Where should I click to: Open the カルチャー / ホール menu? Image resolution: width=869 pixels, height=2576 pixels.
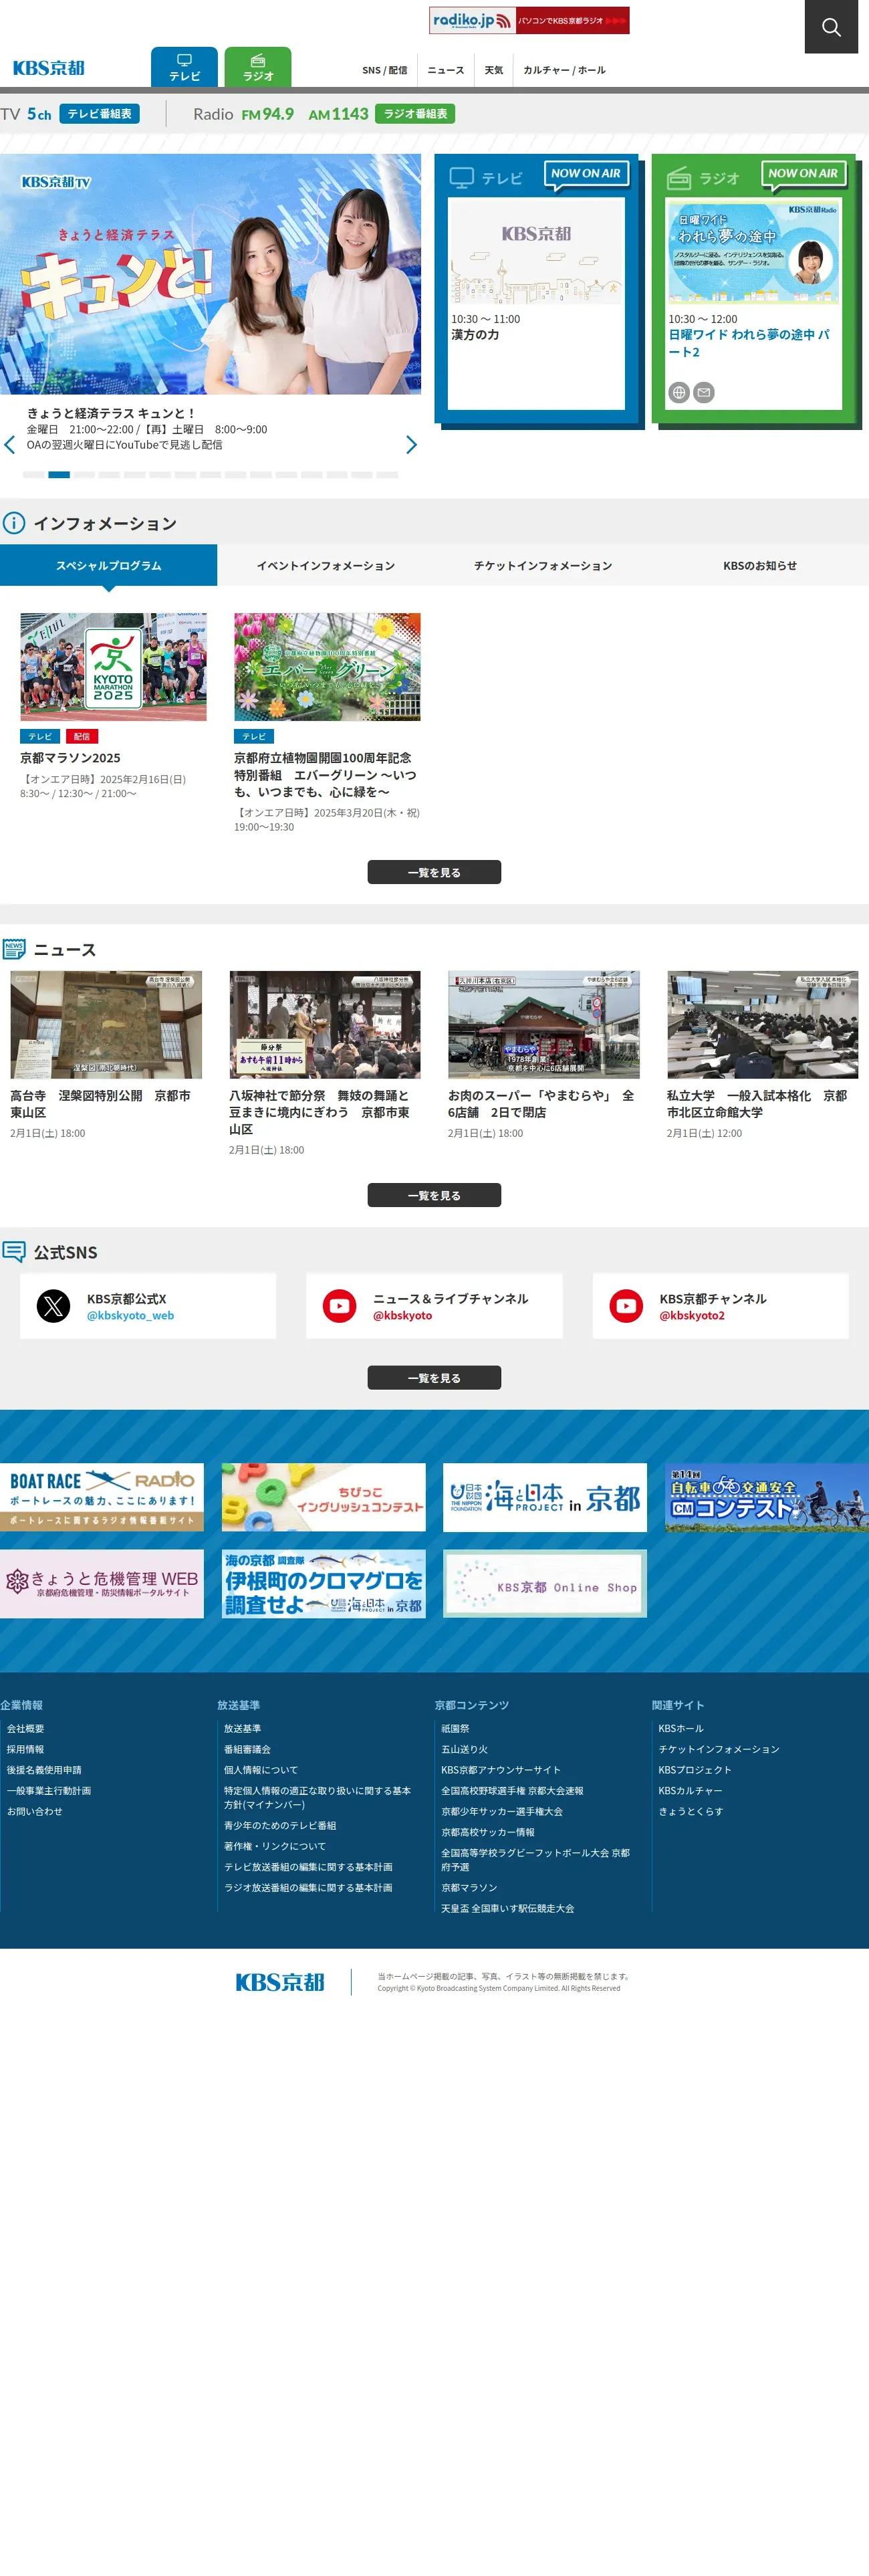pos(564,70)
